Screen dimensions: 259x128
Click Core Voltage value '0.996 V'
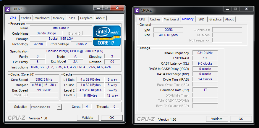click(x=81, y=44)
